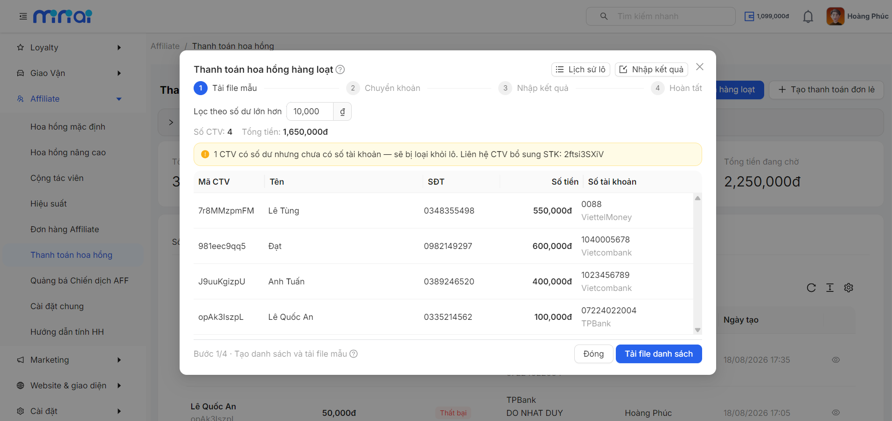The width and height of the screenshot is (892, 421).
Task: Click the Đóng button
Action: (x=593, y=354)
